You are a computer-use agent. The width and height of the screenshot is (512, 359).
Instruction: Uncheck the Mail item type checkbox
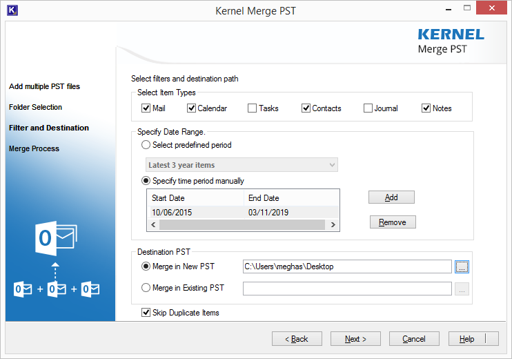(146, 108)
